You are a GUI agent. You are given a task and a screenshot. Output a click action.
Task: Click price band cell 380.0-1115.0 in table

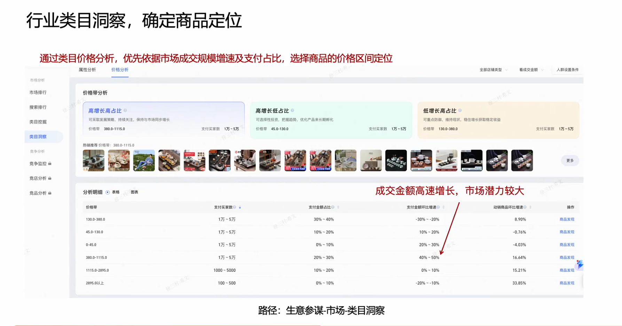(x=96, y=258)
